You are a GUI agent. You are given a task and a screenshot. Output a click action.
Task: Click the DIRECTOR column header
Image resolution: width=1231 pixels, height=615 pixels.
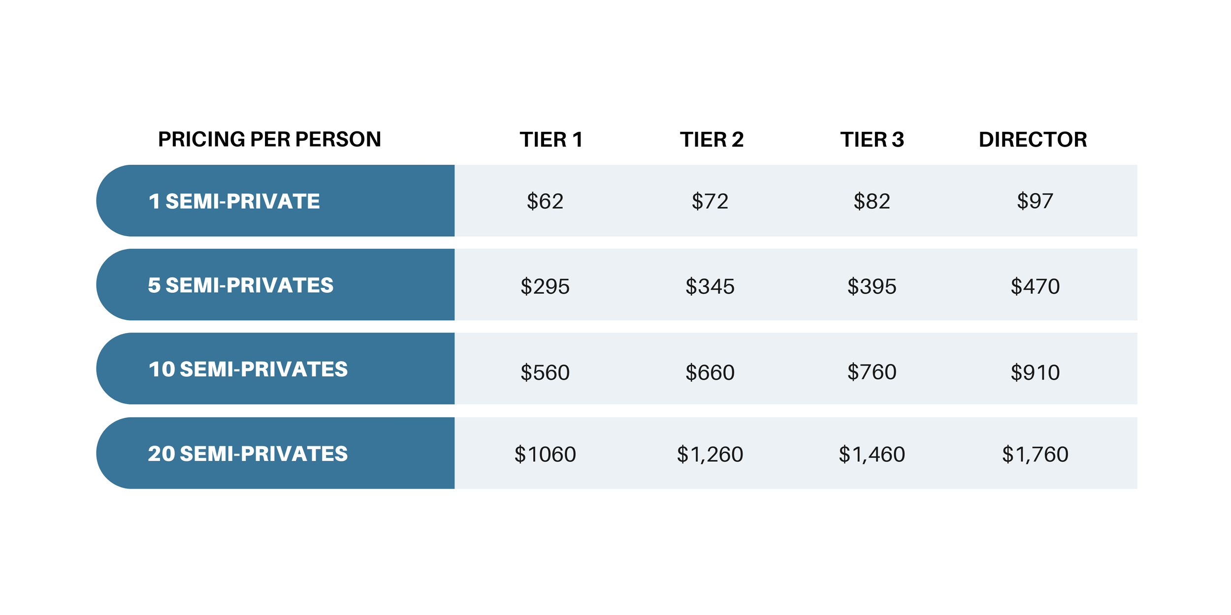[1033, 140]
